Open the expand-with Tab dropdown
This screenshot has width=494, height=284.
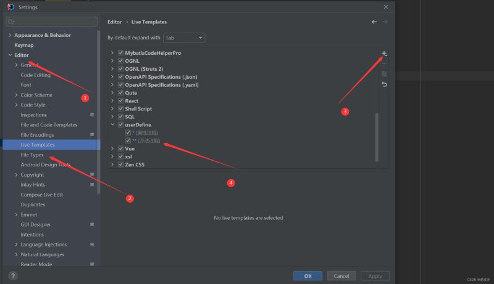(x=184, y=38)
